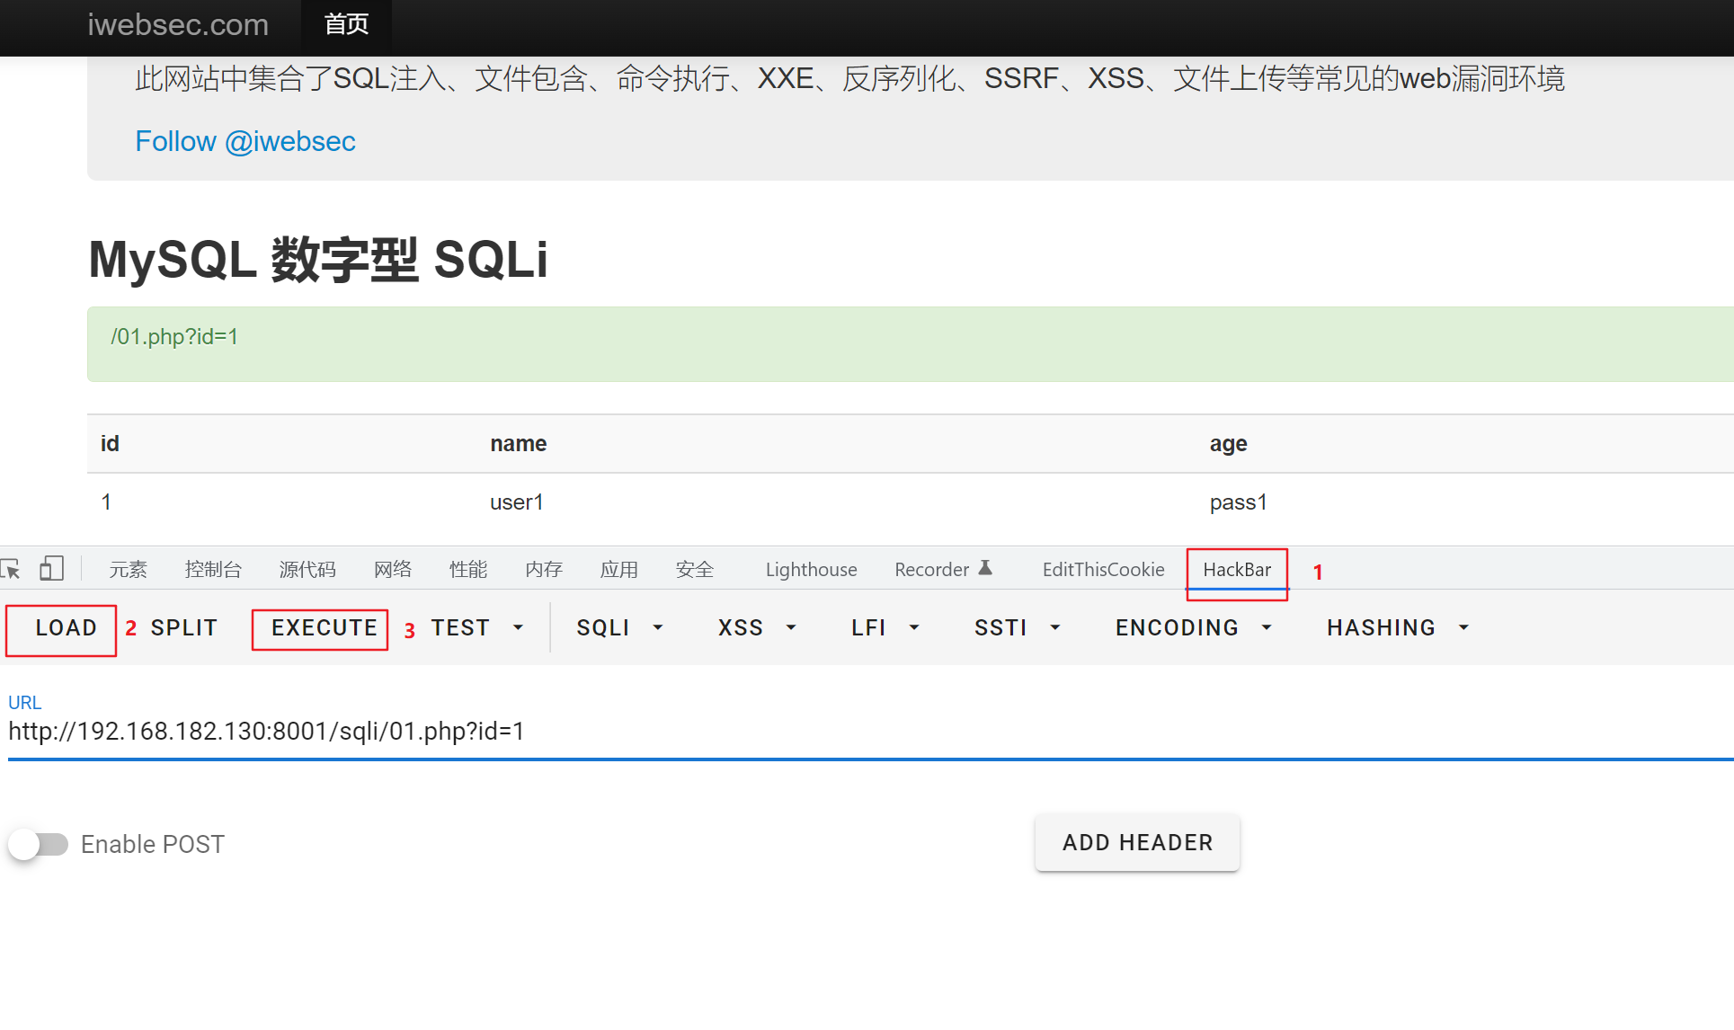Follow the @iwebsec link
Image resolution: width=1734 pixels, height=1030 pixels.
click(x=245, y=141)
